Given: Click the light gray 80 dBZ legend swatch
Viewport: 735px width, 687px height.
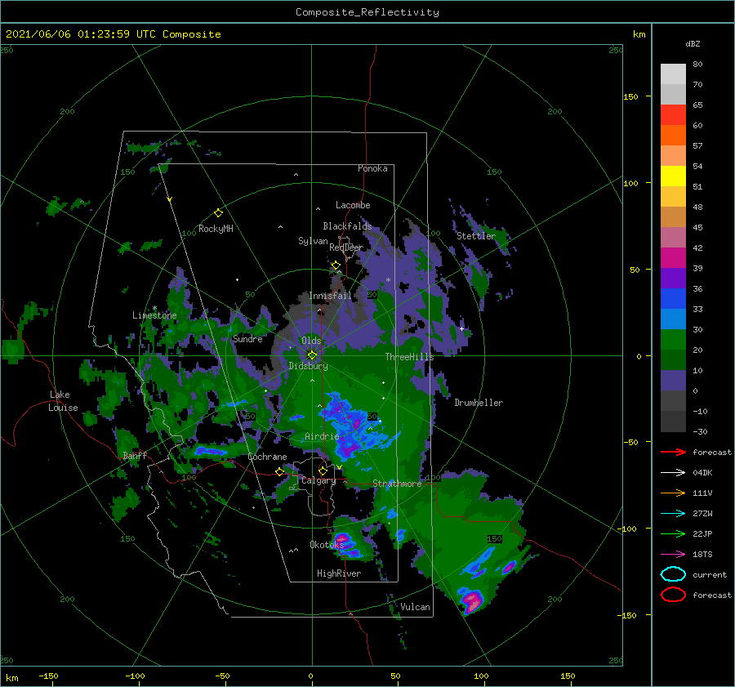Looking at the screenshot, I should click(673, 74).
